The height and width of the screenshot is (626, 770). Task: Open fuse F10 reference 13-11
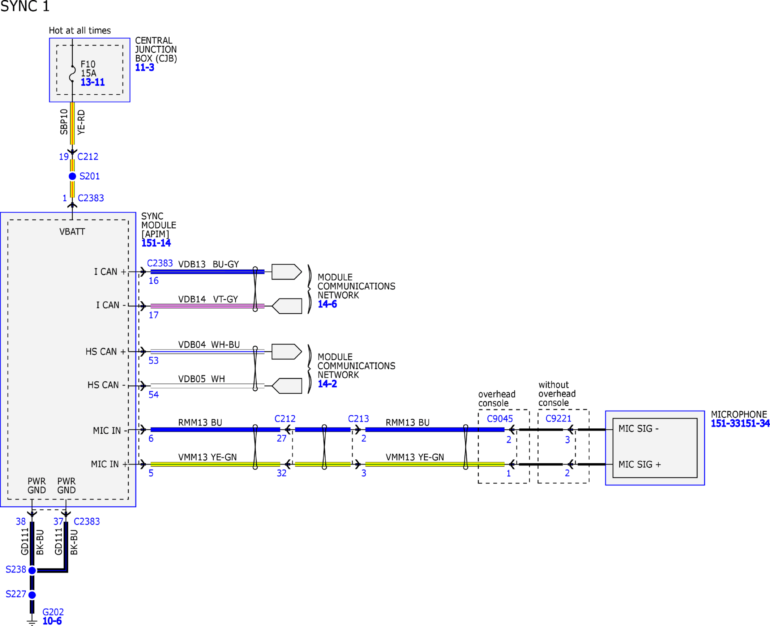[x=93, y=82]
